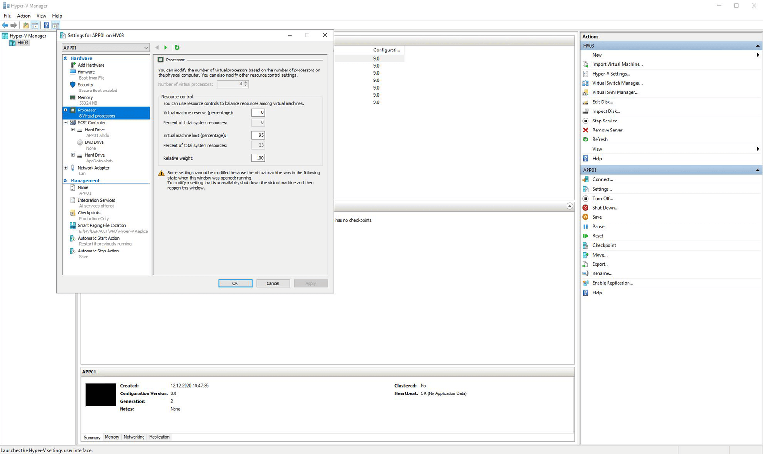
Task: Select Memory in the hardware tree
Action: pyautogui.click(x=85, y=97)
